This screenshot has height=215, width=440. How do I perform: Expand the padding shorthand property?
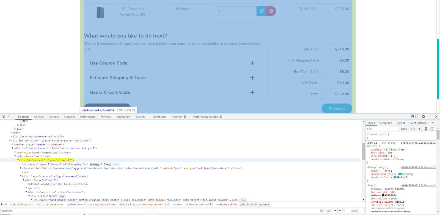(x=384, y=150)
